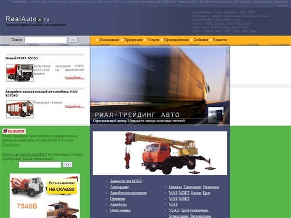Click the orange truck crane image
Viewport: 291px width, 218px height.
(160, 153)
